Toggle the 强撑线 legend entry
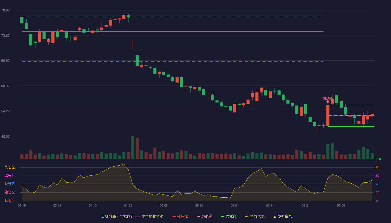The height and width of the screenshot is (223, 391). point(229,216)
